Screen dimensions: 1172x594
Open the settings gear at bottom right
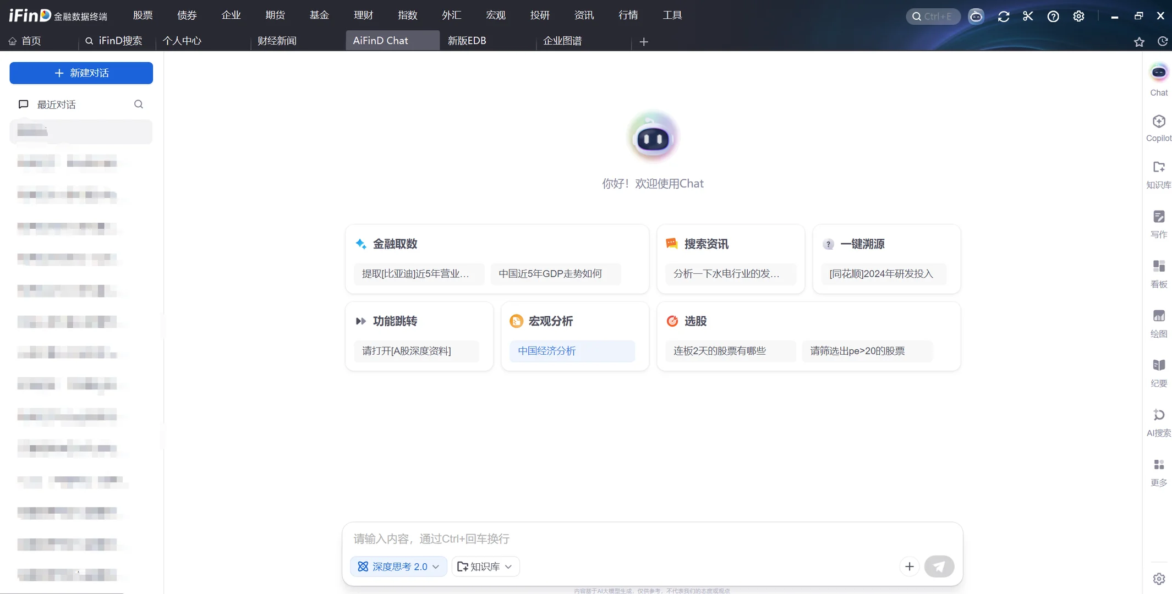(x=1158, y=579)
